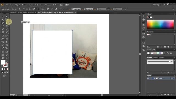Select the Hand tool
176x99 pixels.
click(3, 58)
